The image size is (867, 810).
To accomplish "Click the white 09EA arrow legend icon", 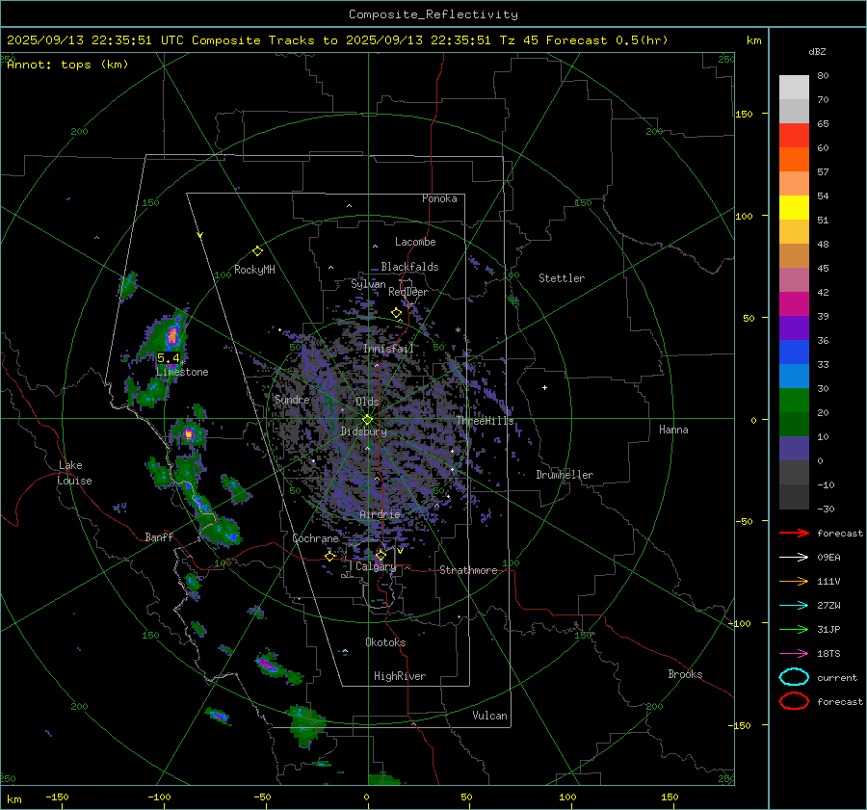I will pos(794,558).
